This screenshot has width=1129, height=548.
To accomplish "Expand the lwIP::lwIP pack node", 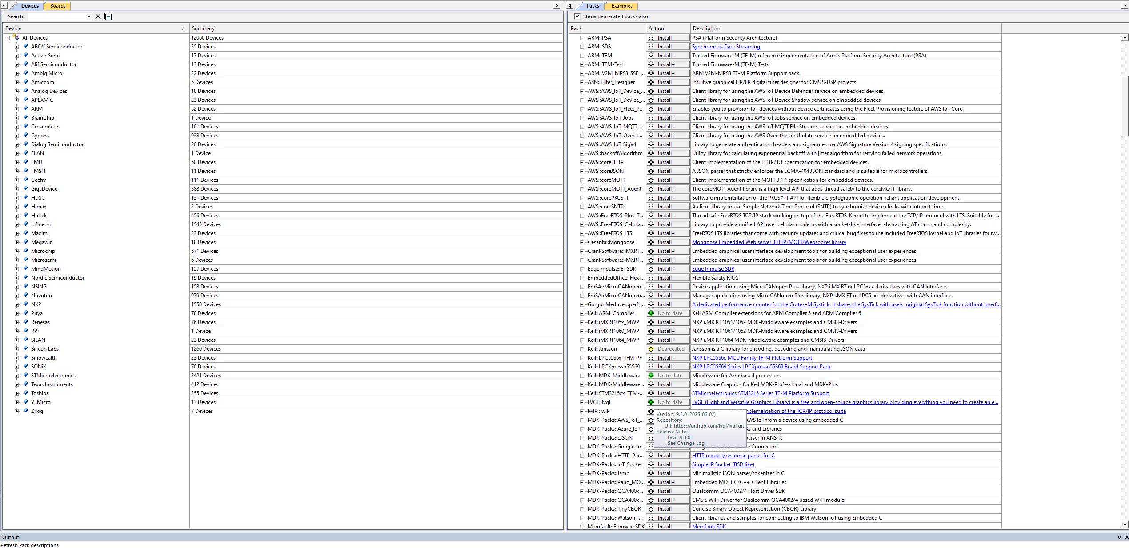I will tap(582, 411).
